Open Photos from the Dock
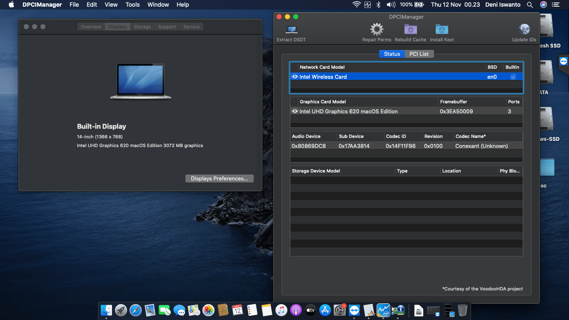 tap(208, 310)
